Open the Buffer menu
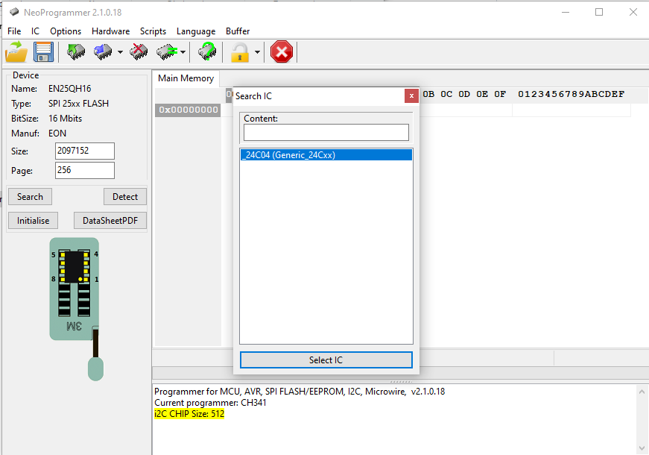Viewport: 649px width, 455px height. (238, 31)
